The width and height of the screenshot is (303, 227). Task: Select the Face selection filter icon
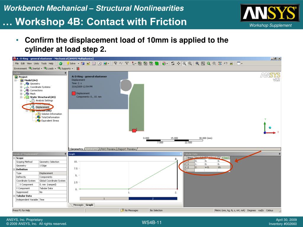(151, 64)
